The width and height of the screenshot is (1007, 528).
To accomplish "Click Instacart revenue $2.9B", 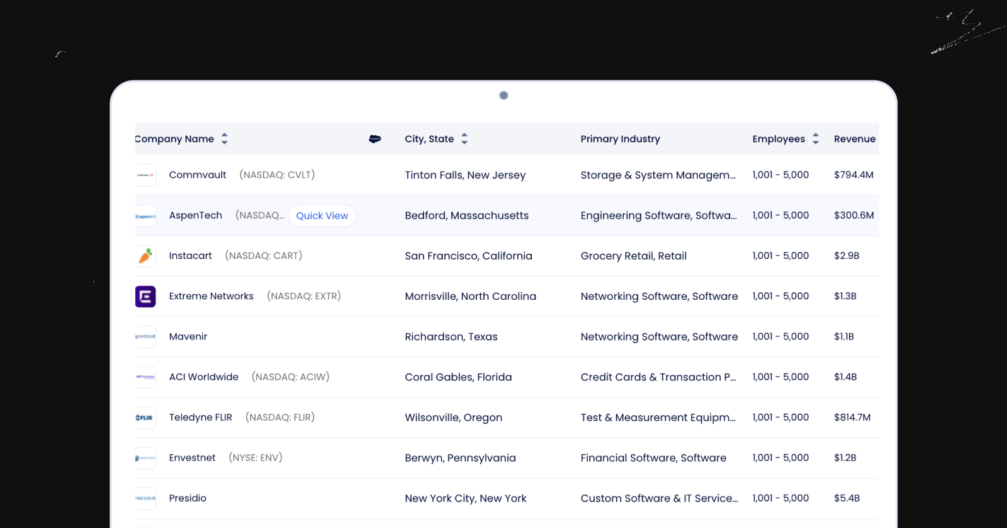I will (x=847, y=256).
